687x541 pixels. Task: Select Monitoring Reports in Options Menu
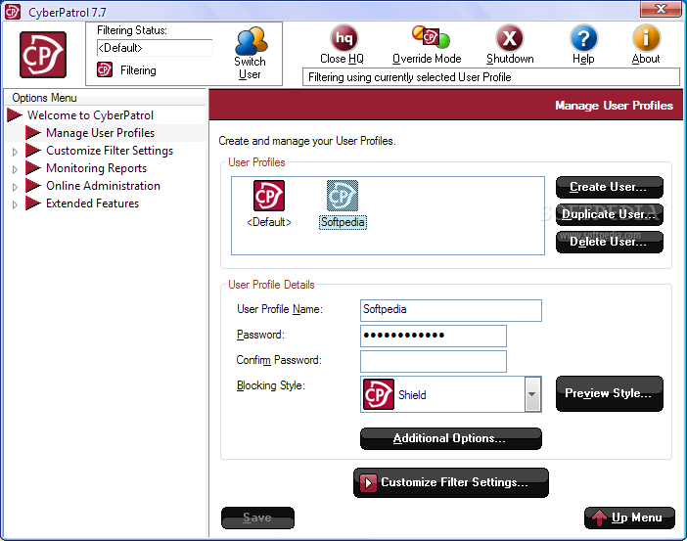tap(96, 168)
